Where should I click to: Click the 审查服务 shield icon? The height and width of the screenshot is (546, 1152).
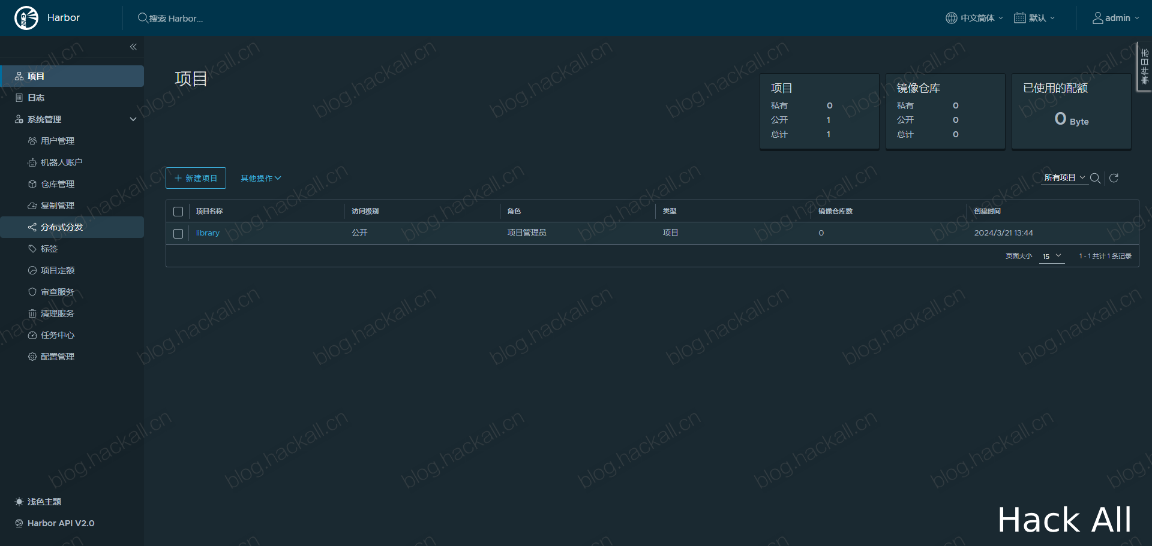coord(32,292)
